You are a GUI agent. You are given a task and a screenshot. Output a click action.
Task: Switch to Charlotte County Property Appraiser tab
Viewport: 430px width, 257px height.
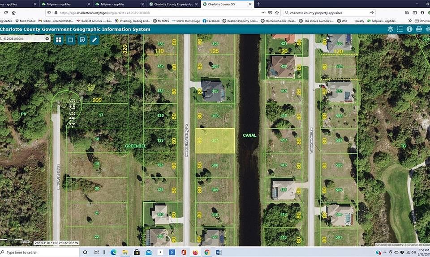point(173,4)
